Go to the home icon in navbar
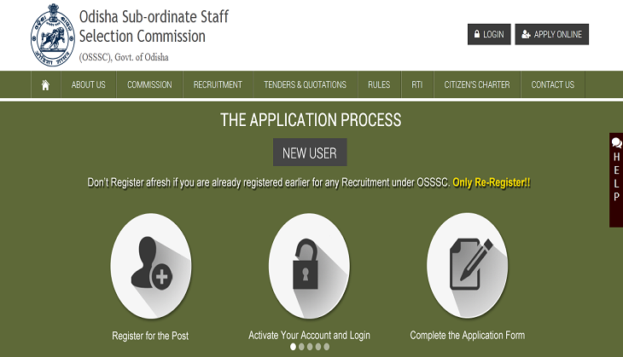The image size is (623, 357). 46,85
